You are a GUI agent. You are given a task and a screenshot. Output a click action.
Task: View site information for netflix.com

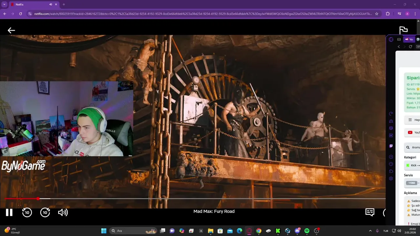pyautogui.click(x=30, y=14)
